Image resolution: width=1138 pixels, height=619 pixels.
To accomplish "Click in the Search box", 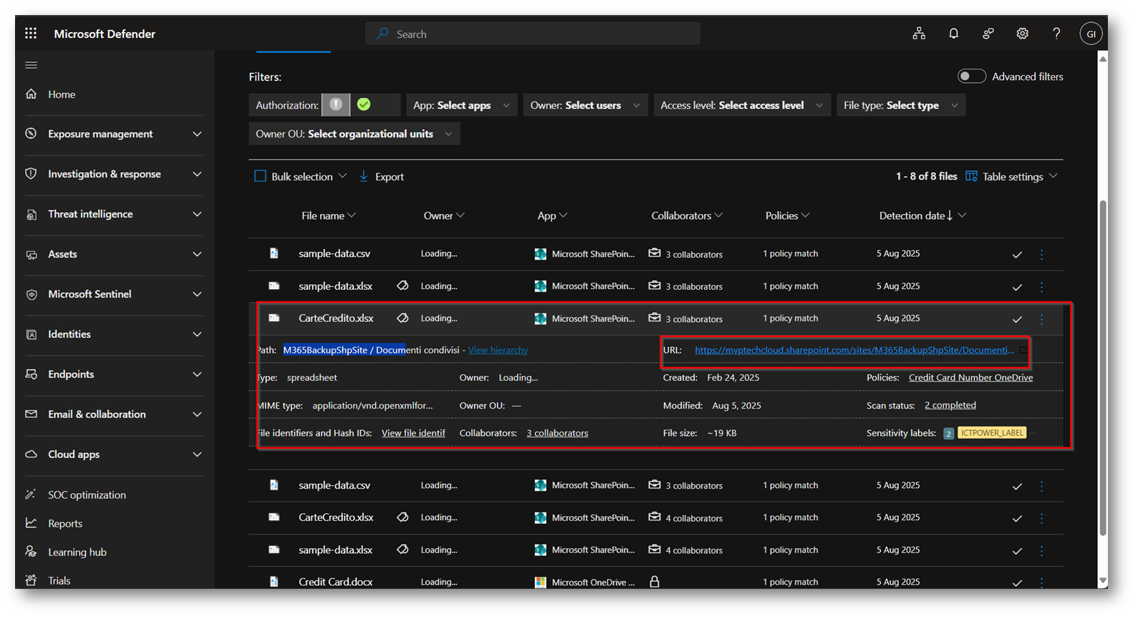I will 533,34.
